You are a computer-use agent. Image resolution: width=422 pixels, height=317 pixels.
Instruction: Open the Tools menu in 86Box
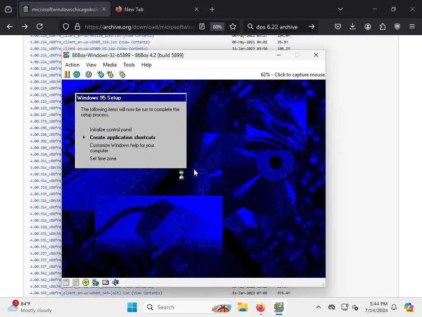[x=129, y=65]
